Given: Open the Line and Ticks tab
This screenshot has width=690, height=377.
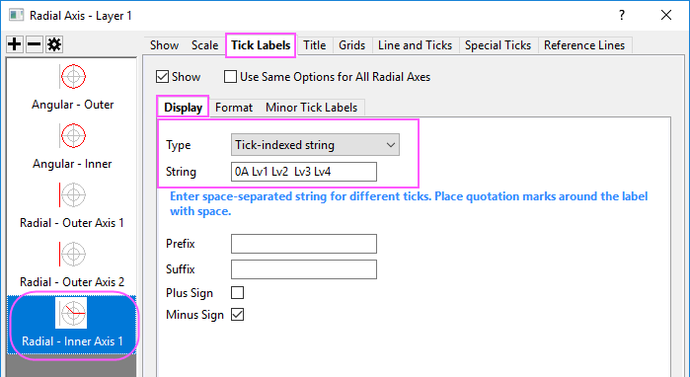Looking at the screenshot, I should click(415, 45).
